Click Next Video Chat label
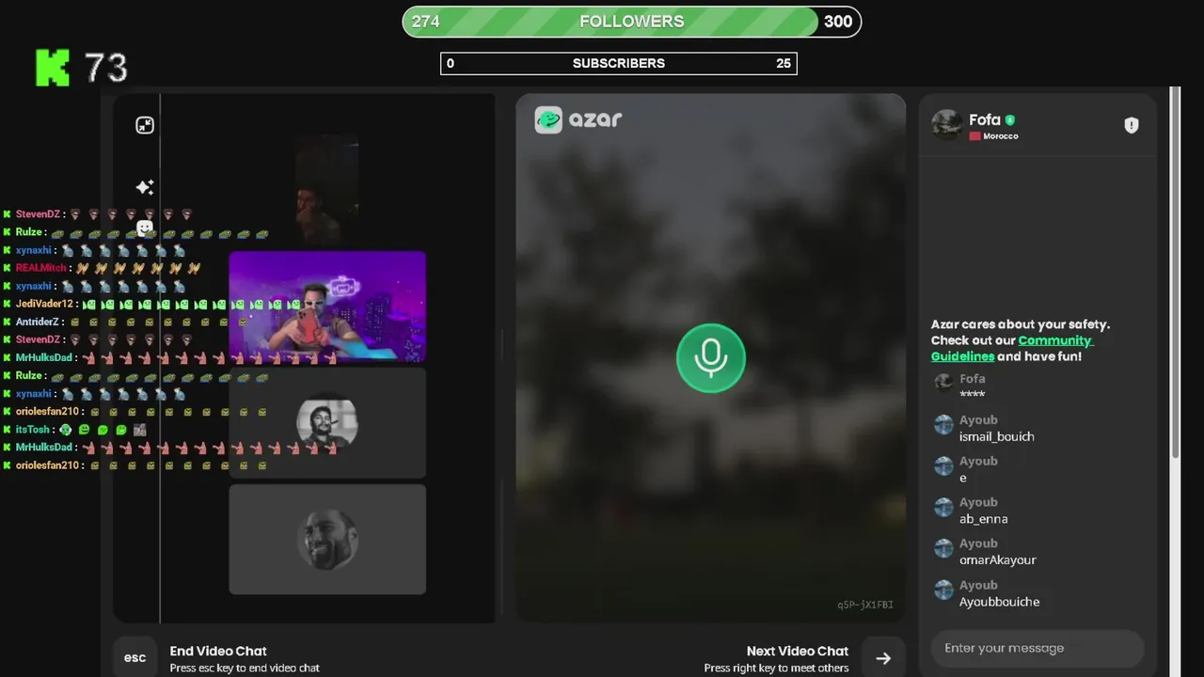This screenshot has height=677, width=1204. tap(798, 651)
